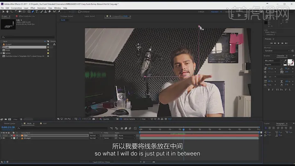
Task: Open the Window menu
Action: coord(58,8)
